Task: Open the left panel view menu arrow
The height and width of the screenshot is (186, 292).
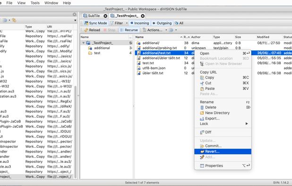Action: 75,20
